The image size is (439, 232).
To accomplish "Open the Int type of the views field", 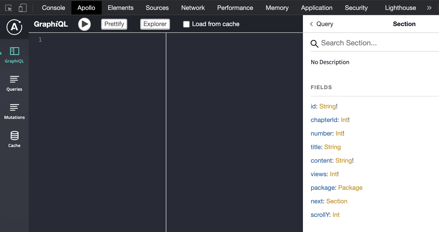I will tap(333, 174).
